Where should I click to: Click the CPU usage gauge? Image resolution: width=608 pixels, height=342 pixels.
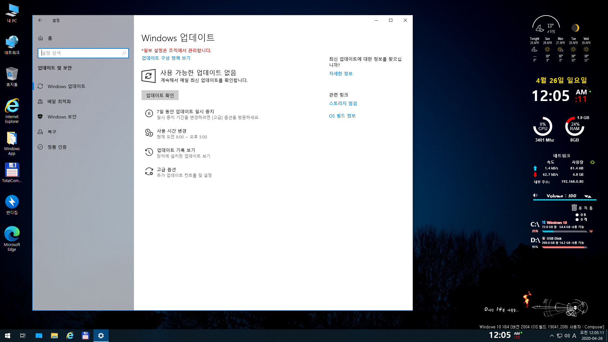pyautogui.click(x=543, y=126)
